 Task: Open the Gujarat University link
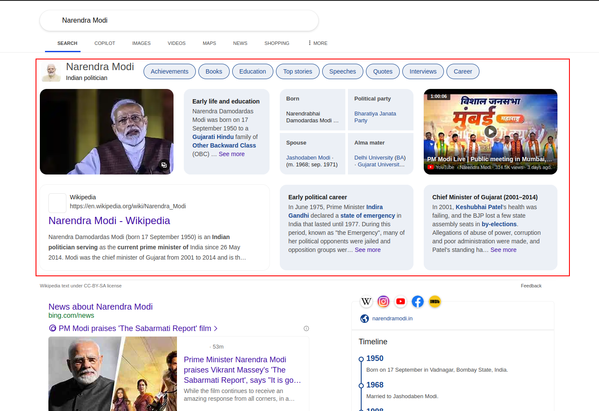(x=381, y=165)
